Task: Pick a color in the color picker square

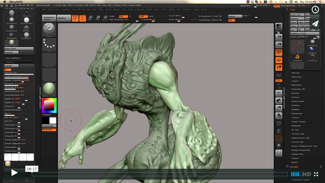Action: [x=49, y=106]
